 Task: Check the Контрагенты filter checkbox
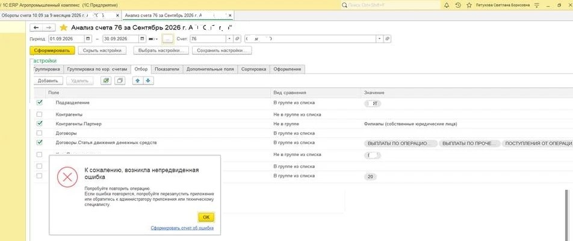[x=40, y=114]
